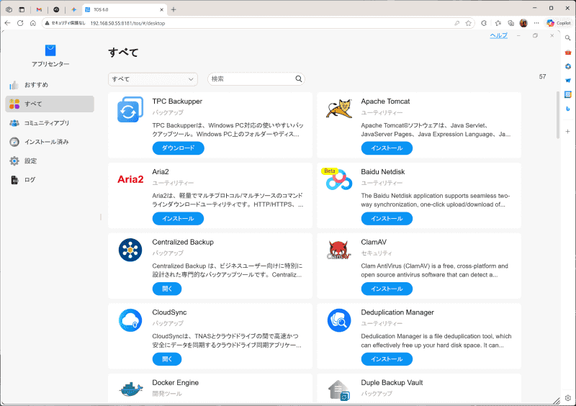Viewport: 576px width, 406px height.
Task: Open a new browser tab
Action: (174, 9)
